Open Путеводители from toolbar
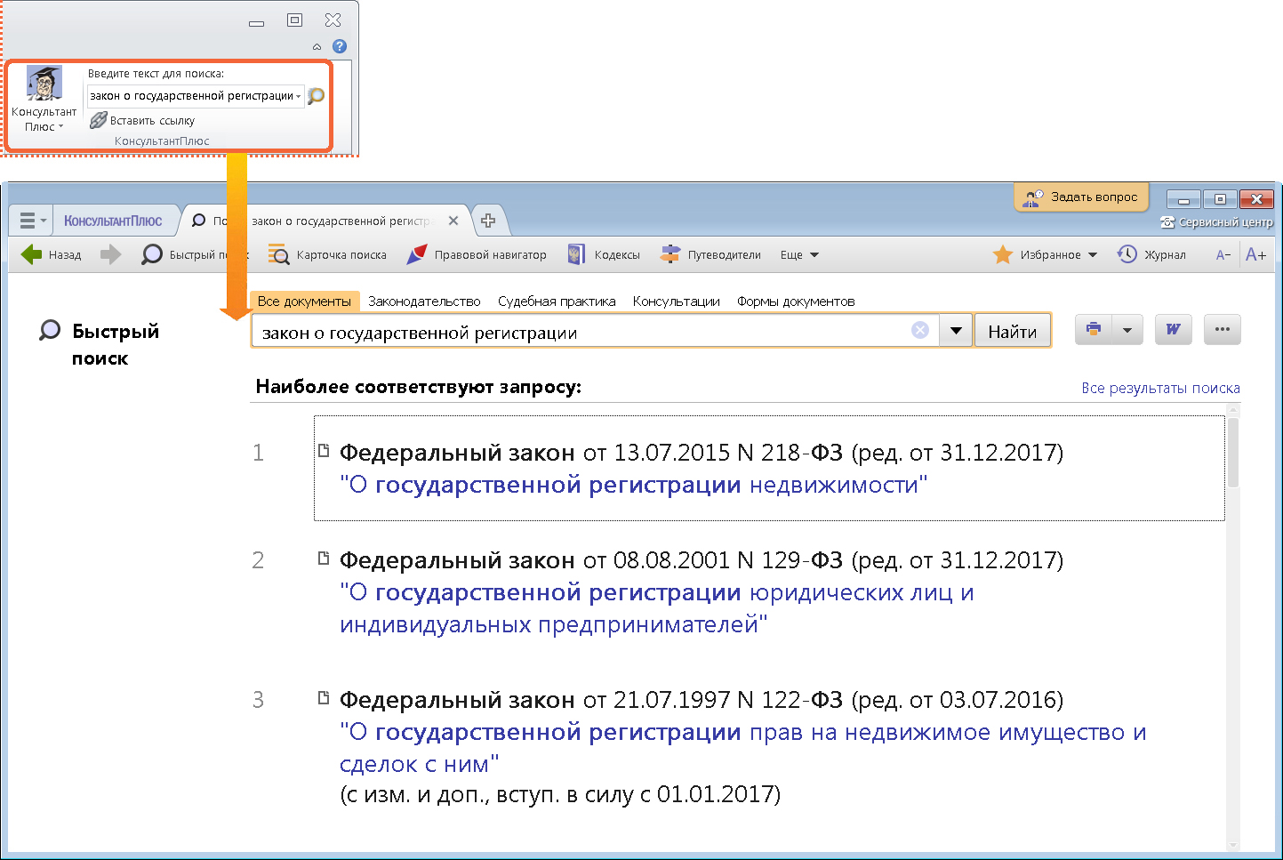 [710, 254]
